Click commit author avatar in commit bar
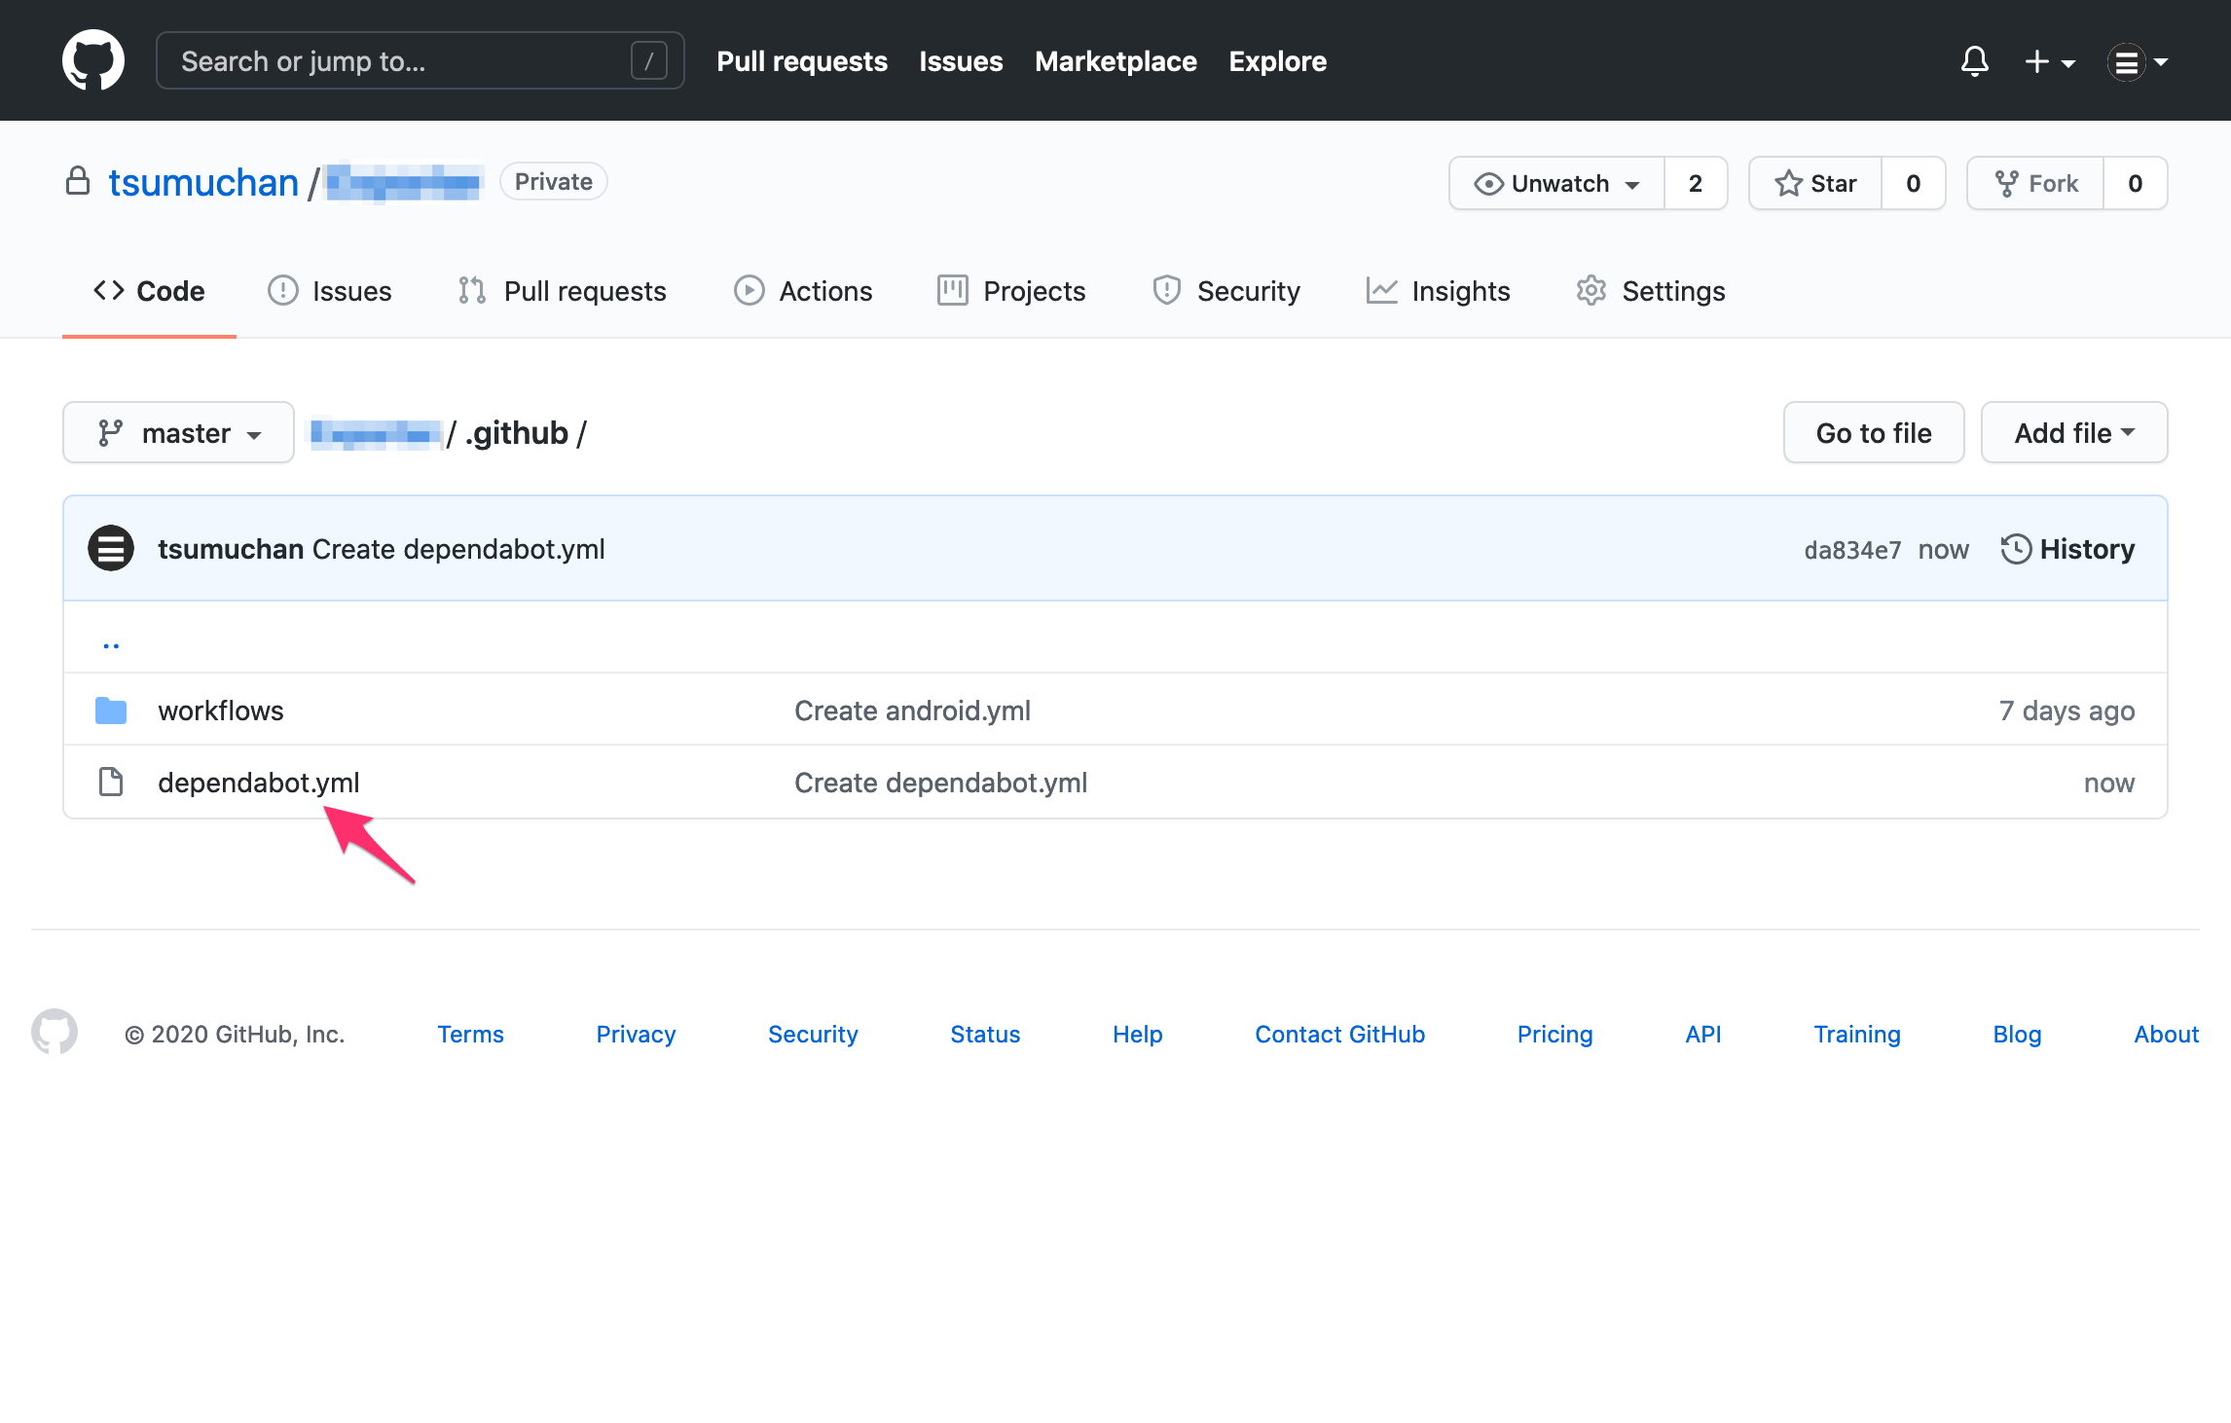 coord(111,548)
